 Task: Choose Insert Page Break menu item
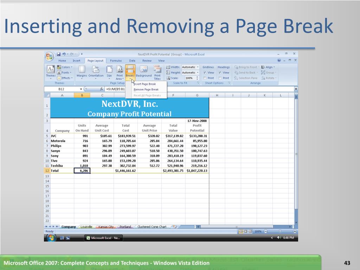(146, 84)
